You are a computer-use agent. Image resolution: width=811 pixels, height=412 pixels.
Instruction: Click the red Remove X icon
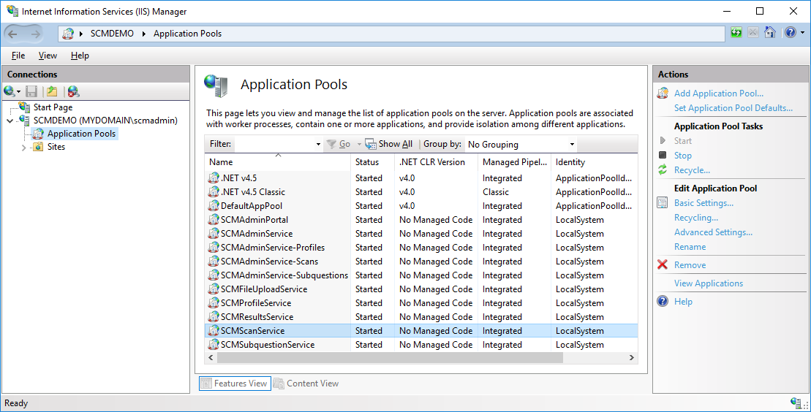[x=663, y=265]
